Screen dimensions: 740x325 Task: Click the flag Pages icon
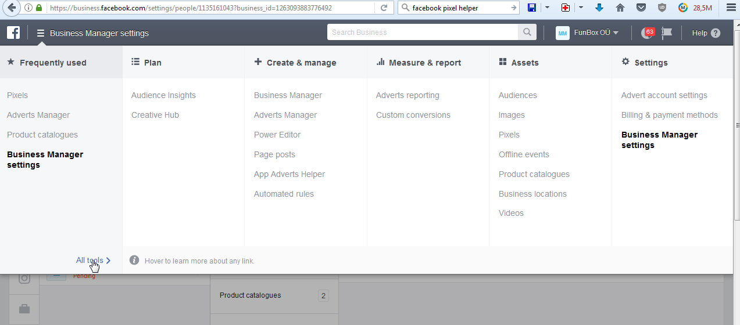667,33
